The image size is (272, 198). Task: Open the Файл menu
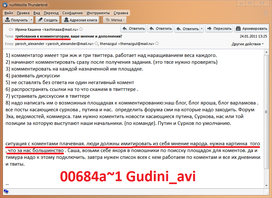9,13
